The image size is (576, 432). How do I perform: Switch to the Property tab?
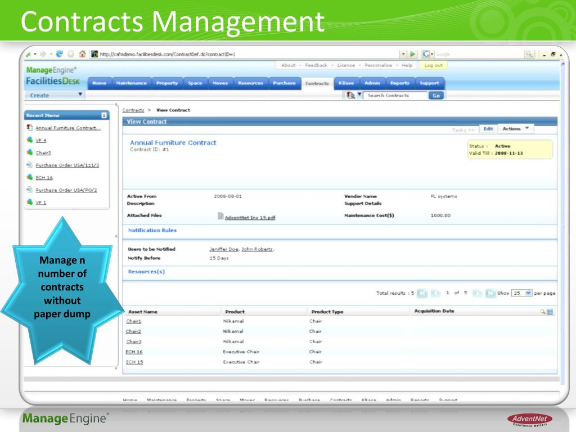point(167,83)
